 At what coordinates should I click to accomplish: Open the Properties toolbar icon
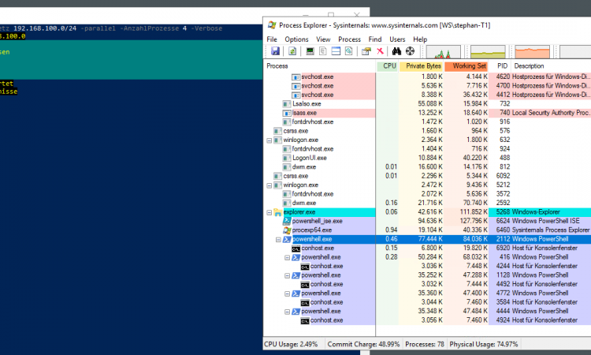click(366, 51)
